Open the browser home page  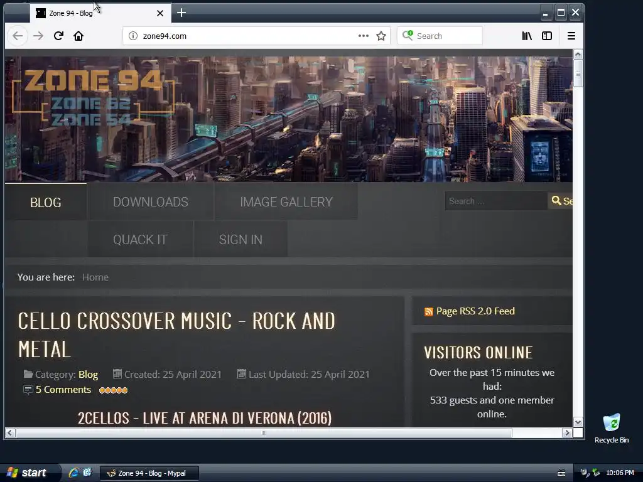click(78, 36)
